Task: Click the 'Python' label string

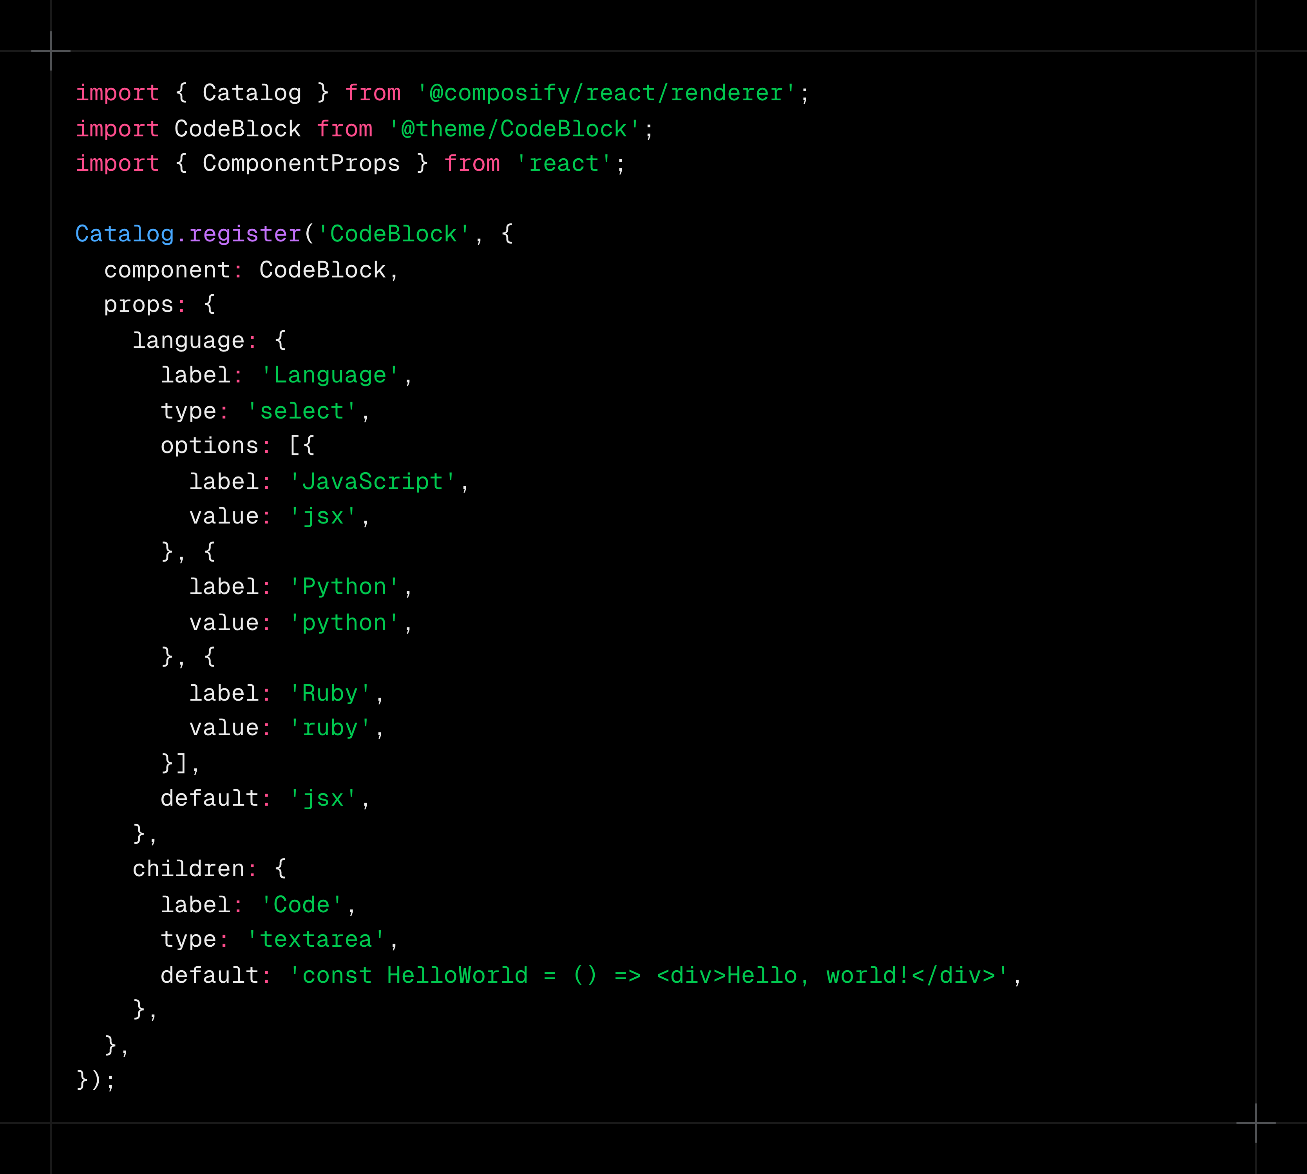Action: (x=344, y=587)
